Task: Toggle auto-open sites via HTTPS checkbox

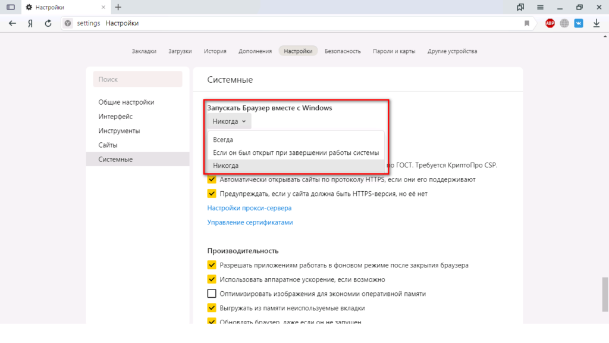Action: pos(212,180)
